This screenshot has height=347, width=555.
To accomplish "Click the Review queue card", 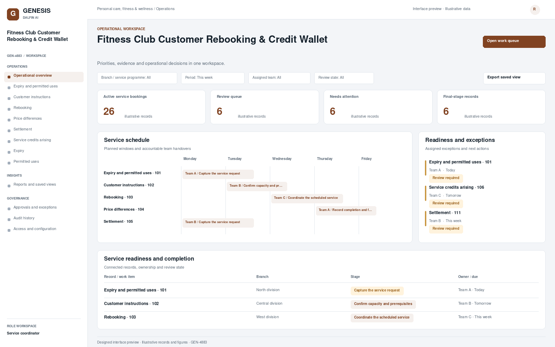I will pos(265,107).
